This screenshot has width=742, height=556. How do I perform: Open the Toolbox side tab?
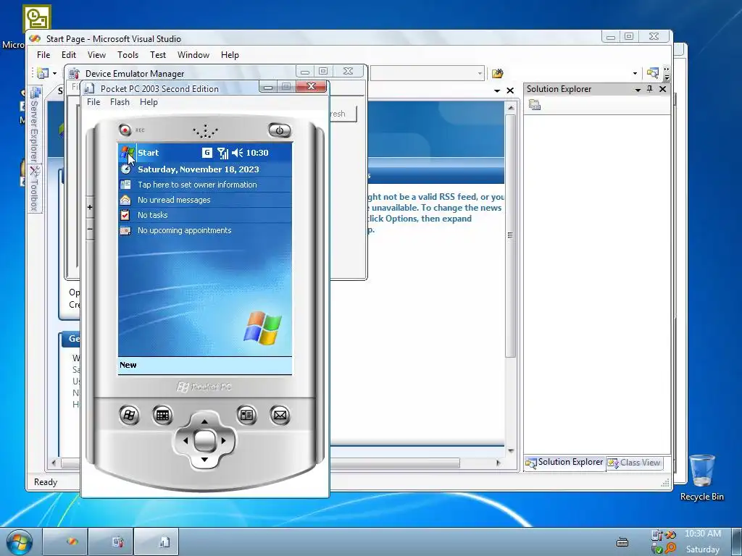coord(34,188)
